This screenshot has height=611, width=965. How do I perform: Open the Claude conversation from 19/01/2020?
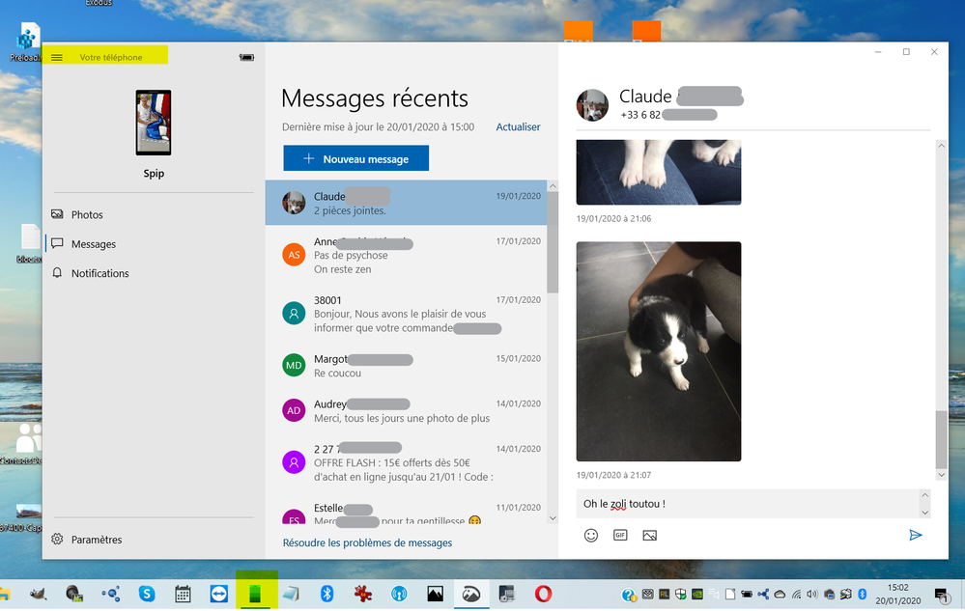point(406,203)
